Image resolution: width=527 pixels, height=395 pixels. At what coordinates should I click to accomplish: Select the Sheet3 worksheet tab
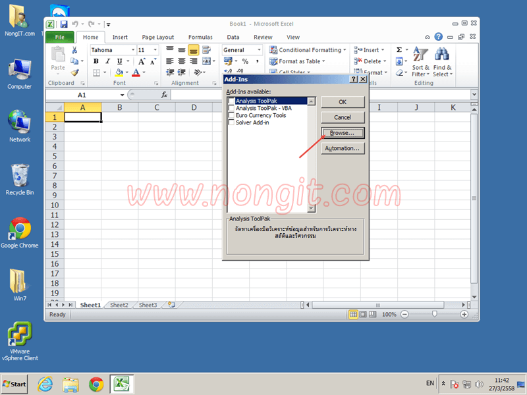coord(148,305)
